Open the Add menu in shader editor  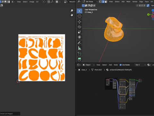110,65
